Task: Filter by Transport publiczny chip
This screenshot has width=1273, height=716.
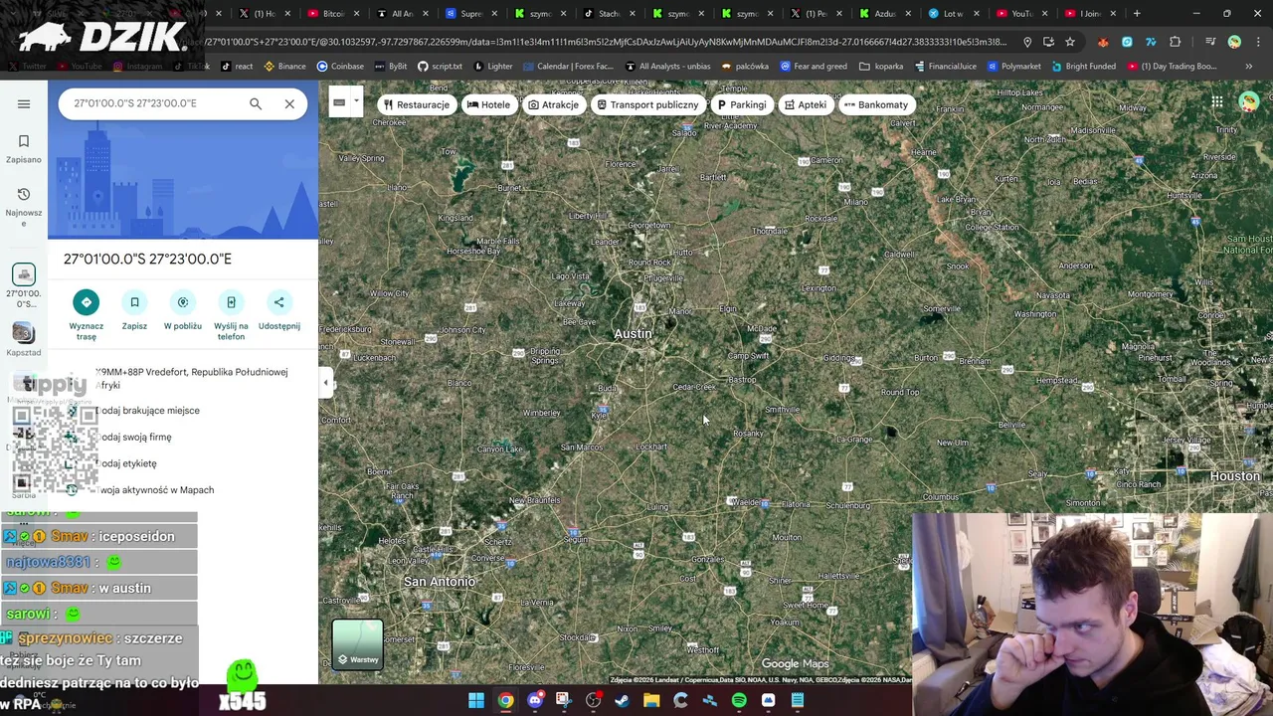Action: [647, 104]
